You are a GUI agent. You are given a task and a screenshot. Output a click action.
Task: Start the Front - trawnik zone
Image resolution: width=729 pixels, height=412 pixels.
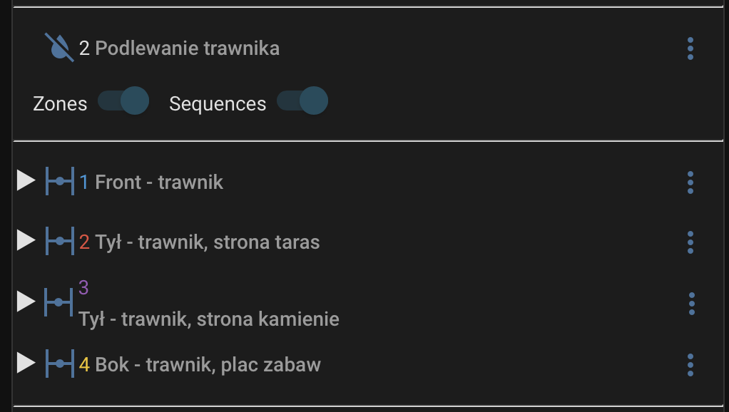coord(26,181)
